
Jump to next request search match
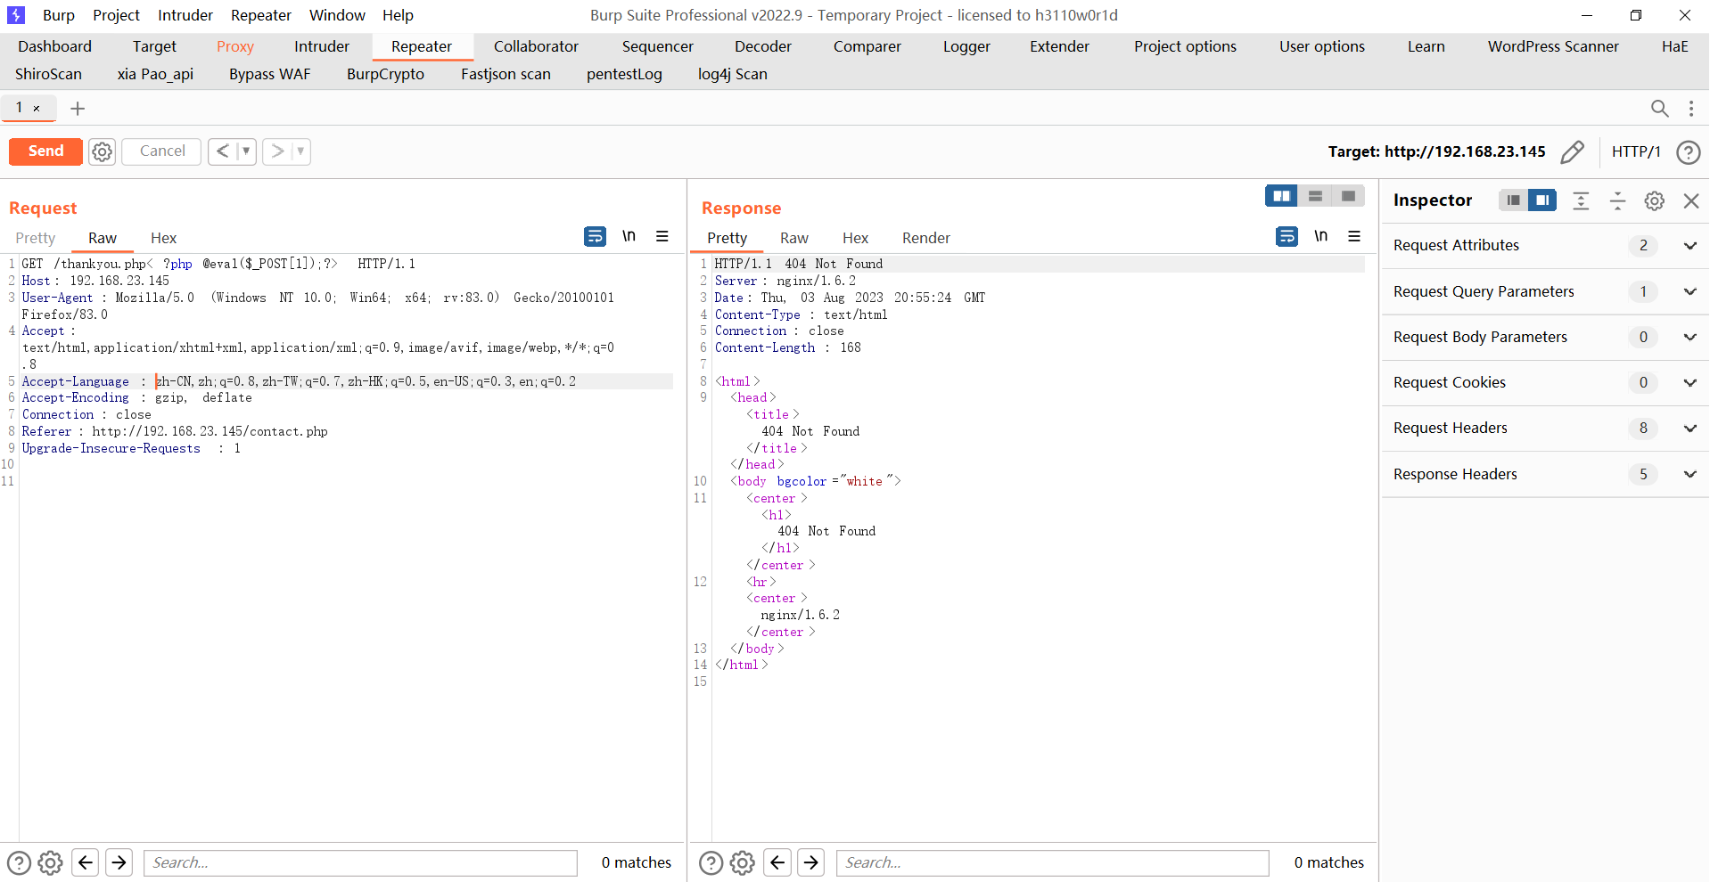(x=119, y=862)
